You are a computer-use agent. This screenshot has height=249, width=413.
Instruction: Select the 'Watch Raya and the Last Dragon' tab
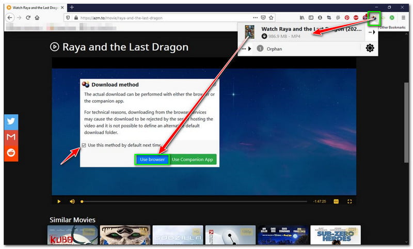point(36,8)
